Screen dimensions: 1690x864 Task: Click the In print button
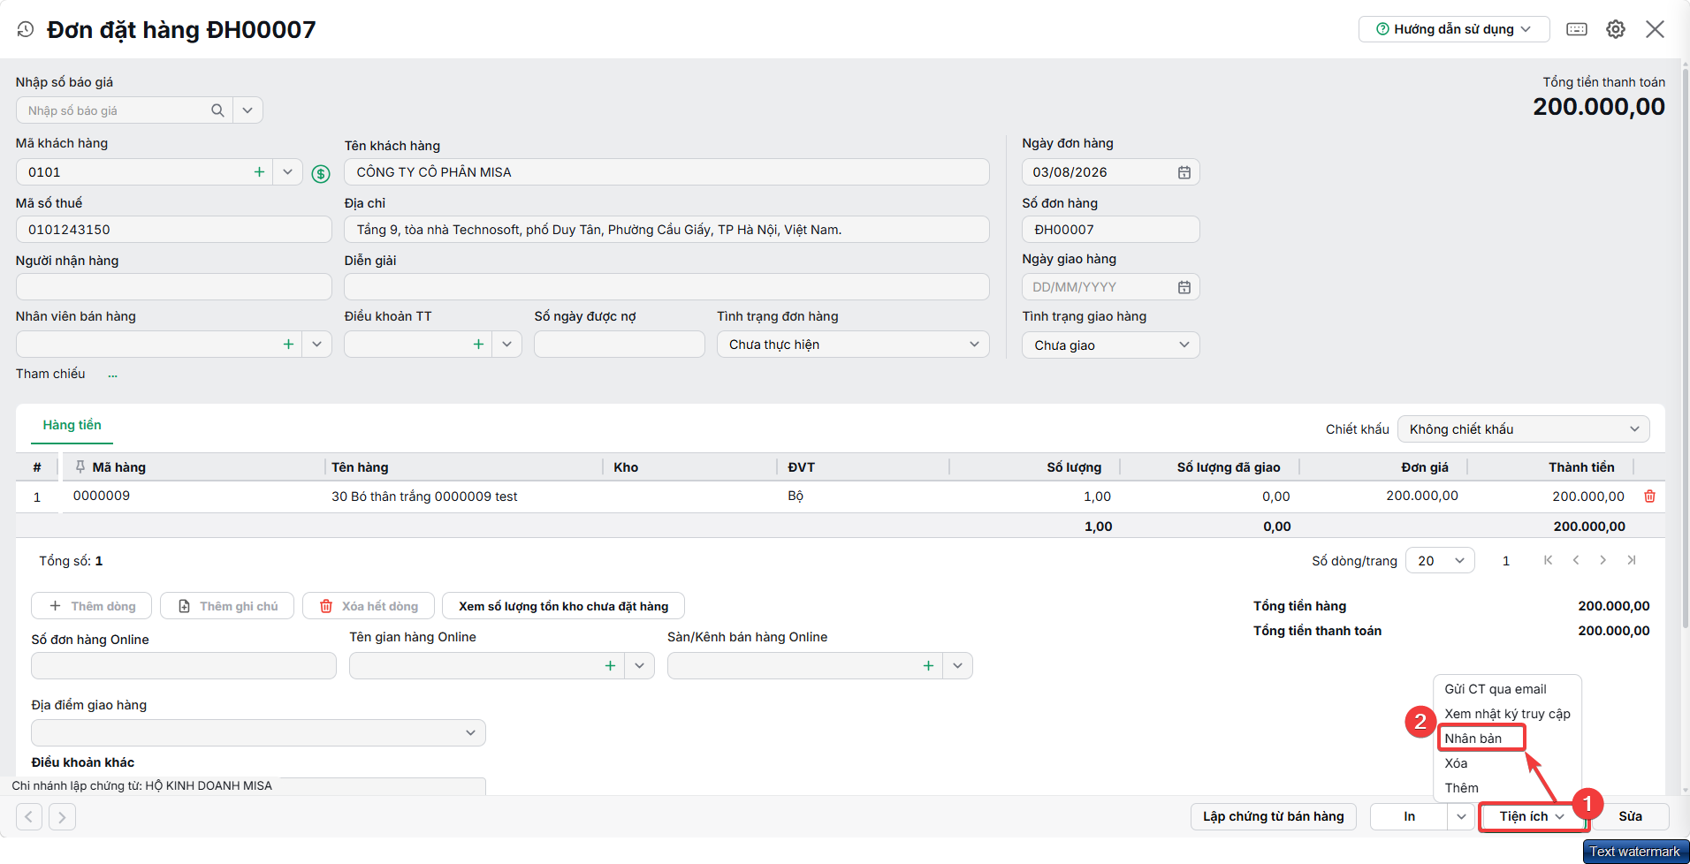tap(1409, 816)
